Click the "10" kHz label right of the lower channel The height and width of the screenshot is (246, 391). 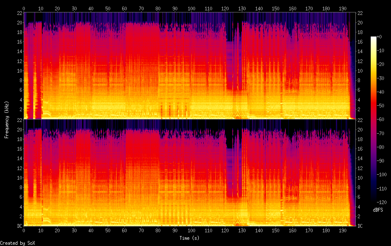click(360, 178)
